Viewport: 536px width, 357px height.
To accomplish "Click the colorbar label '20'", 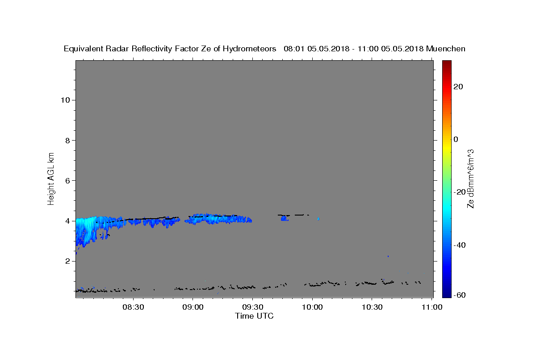I will pyautogui.click(x=458, y=87).
